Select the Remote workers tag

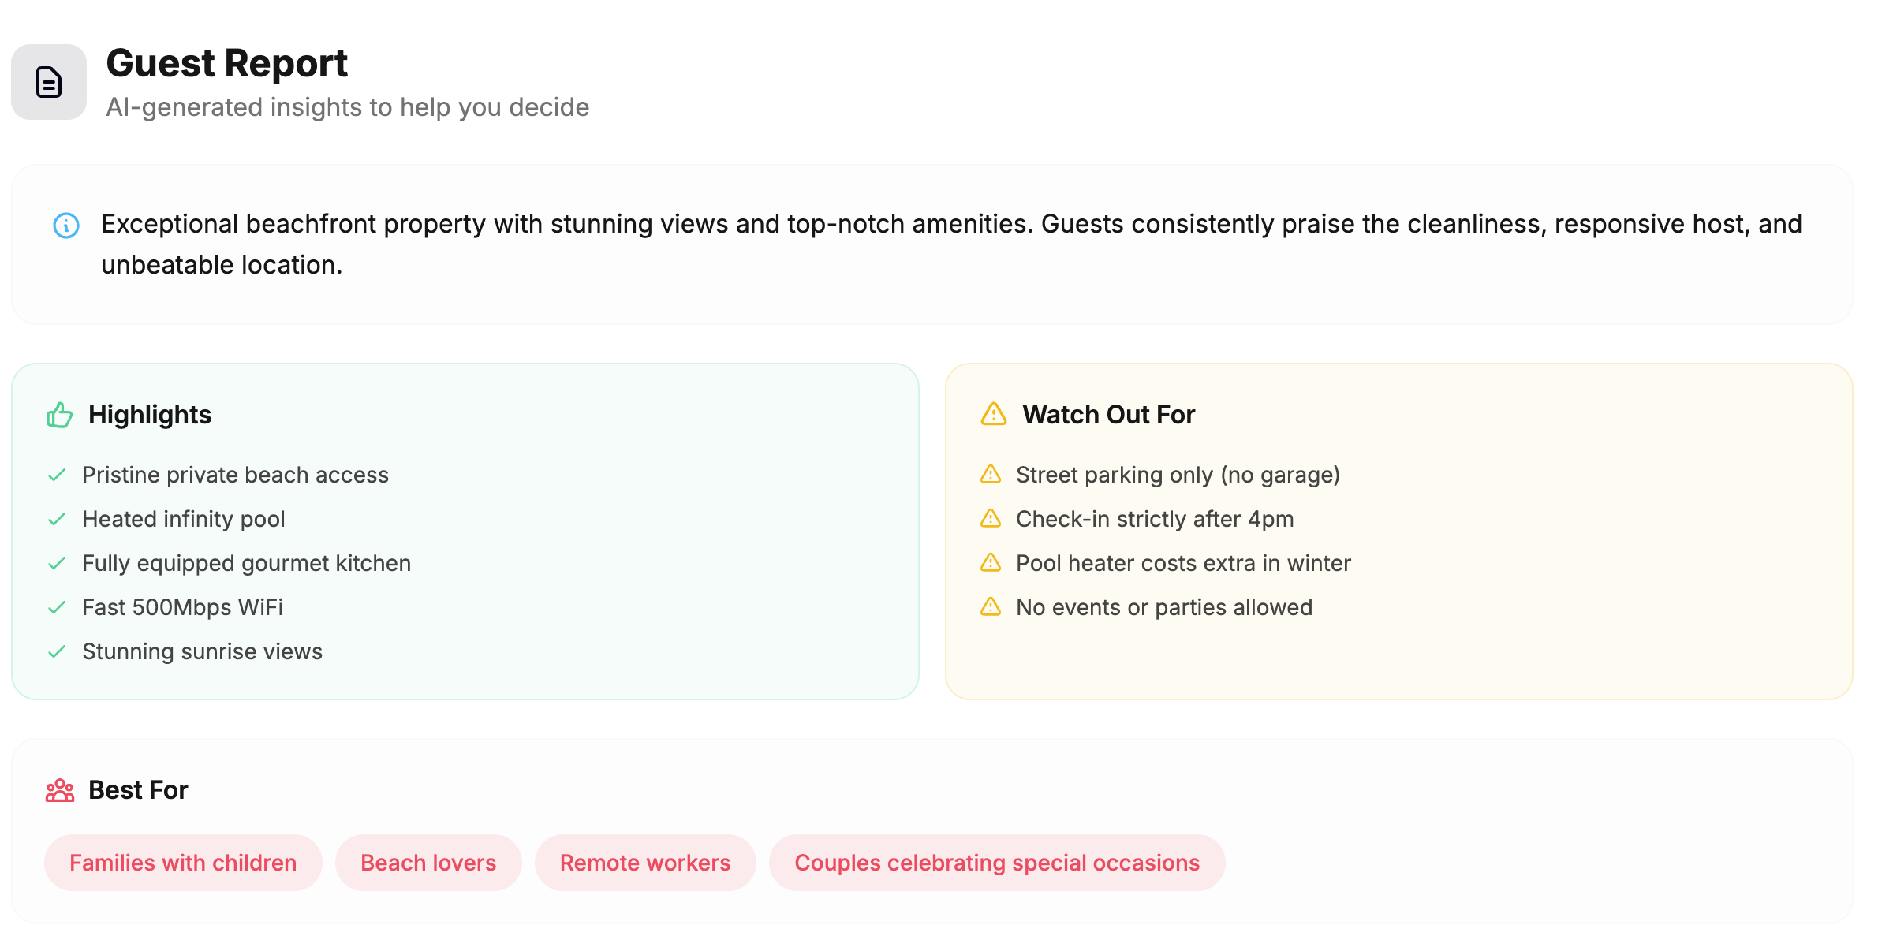point(644,862)
